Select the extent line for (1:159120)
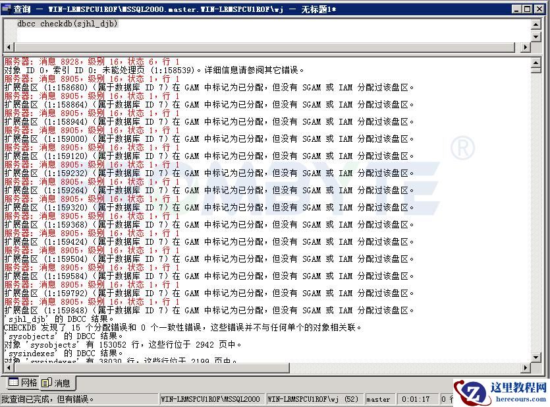 209,156
